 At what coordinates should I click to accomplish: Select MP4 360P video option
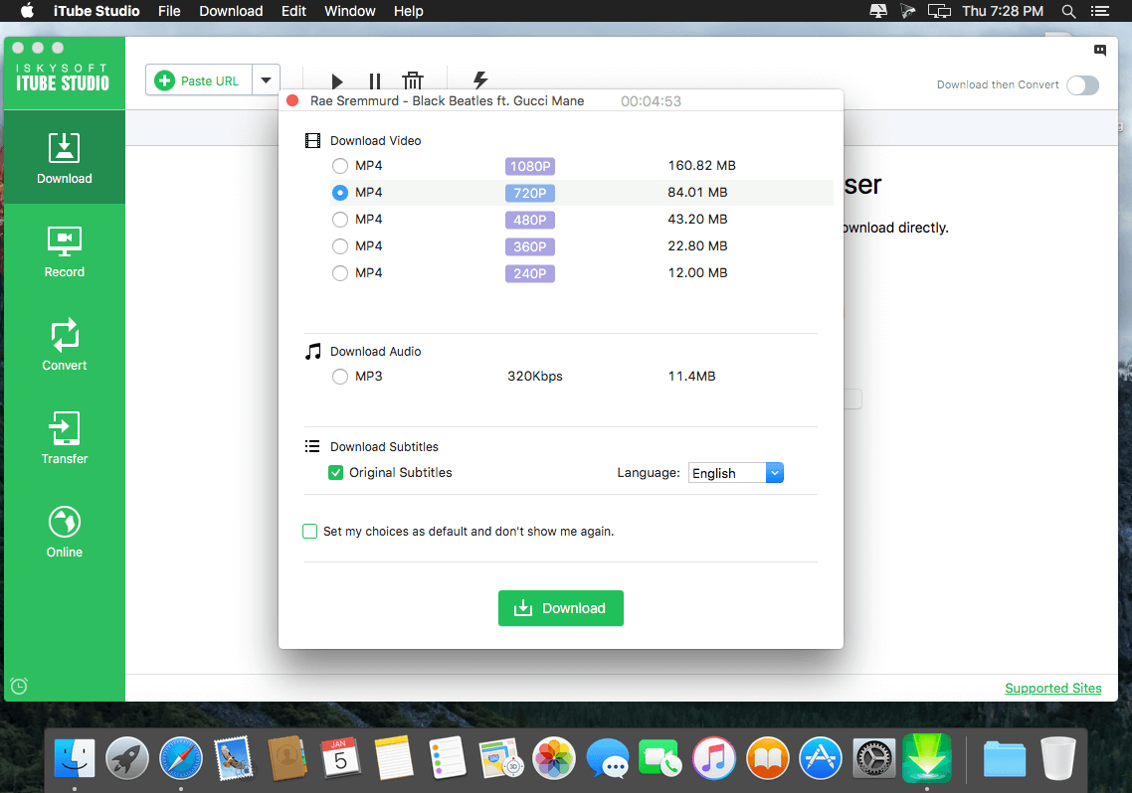pyautogui.click(x=340, y=246)
